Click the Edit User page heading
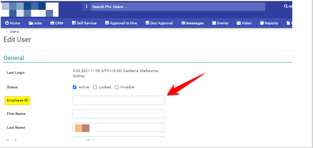Screen dimensions: 313x148 pyautogui.click(x=17, y=40)
